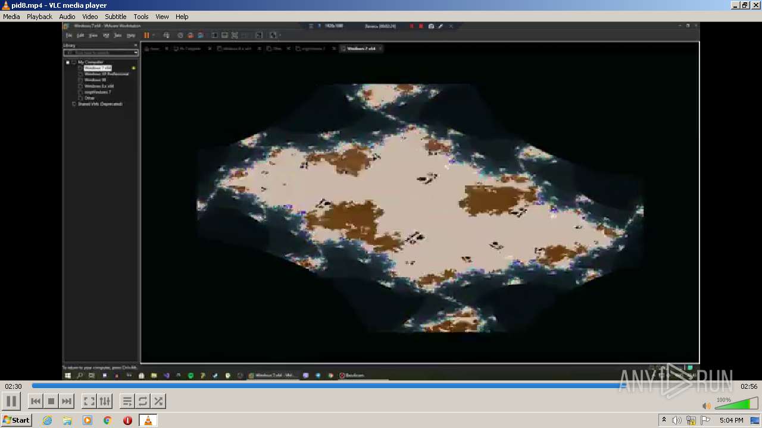Select VLC taskbar button

coord(148,420)
